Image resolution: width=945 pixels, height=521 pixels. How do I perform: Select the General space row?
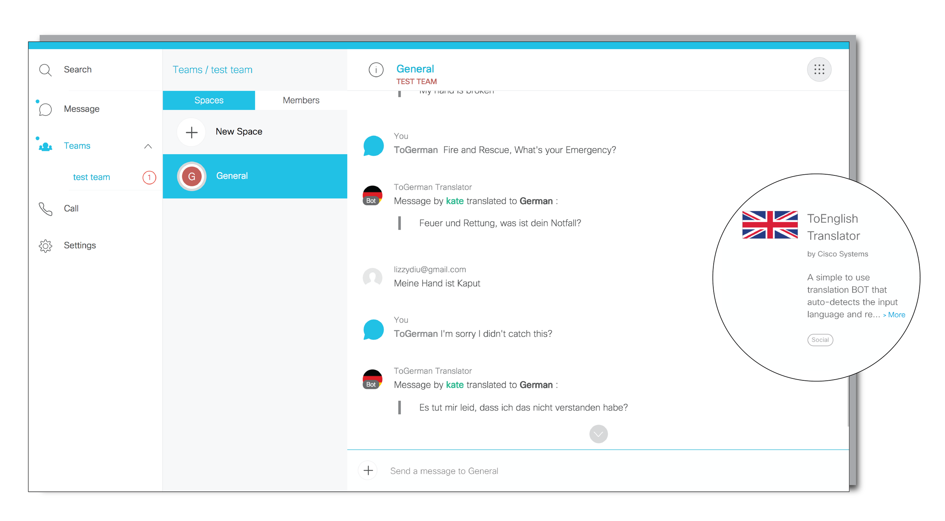255,176
